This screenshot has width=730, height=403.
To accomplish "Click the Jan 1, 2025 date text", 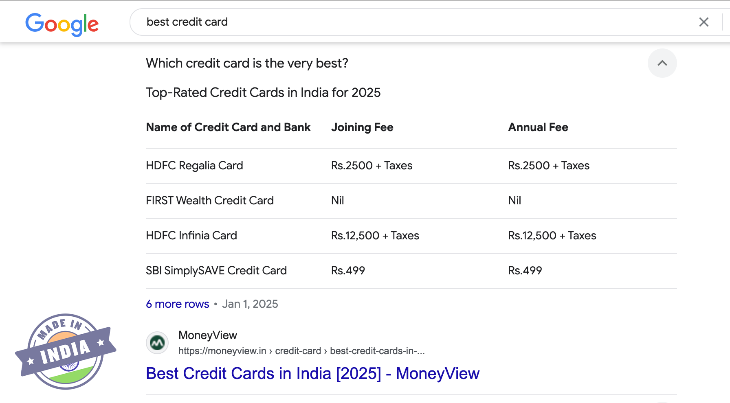I will pos(250,304).
